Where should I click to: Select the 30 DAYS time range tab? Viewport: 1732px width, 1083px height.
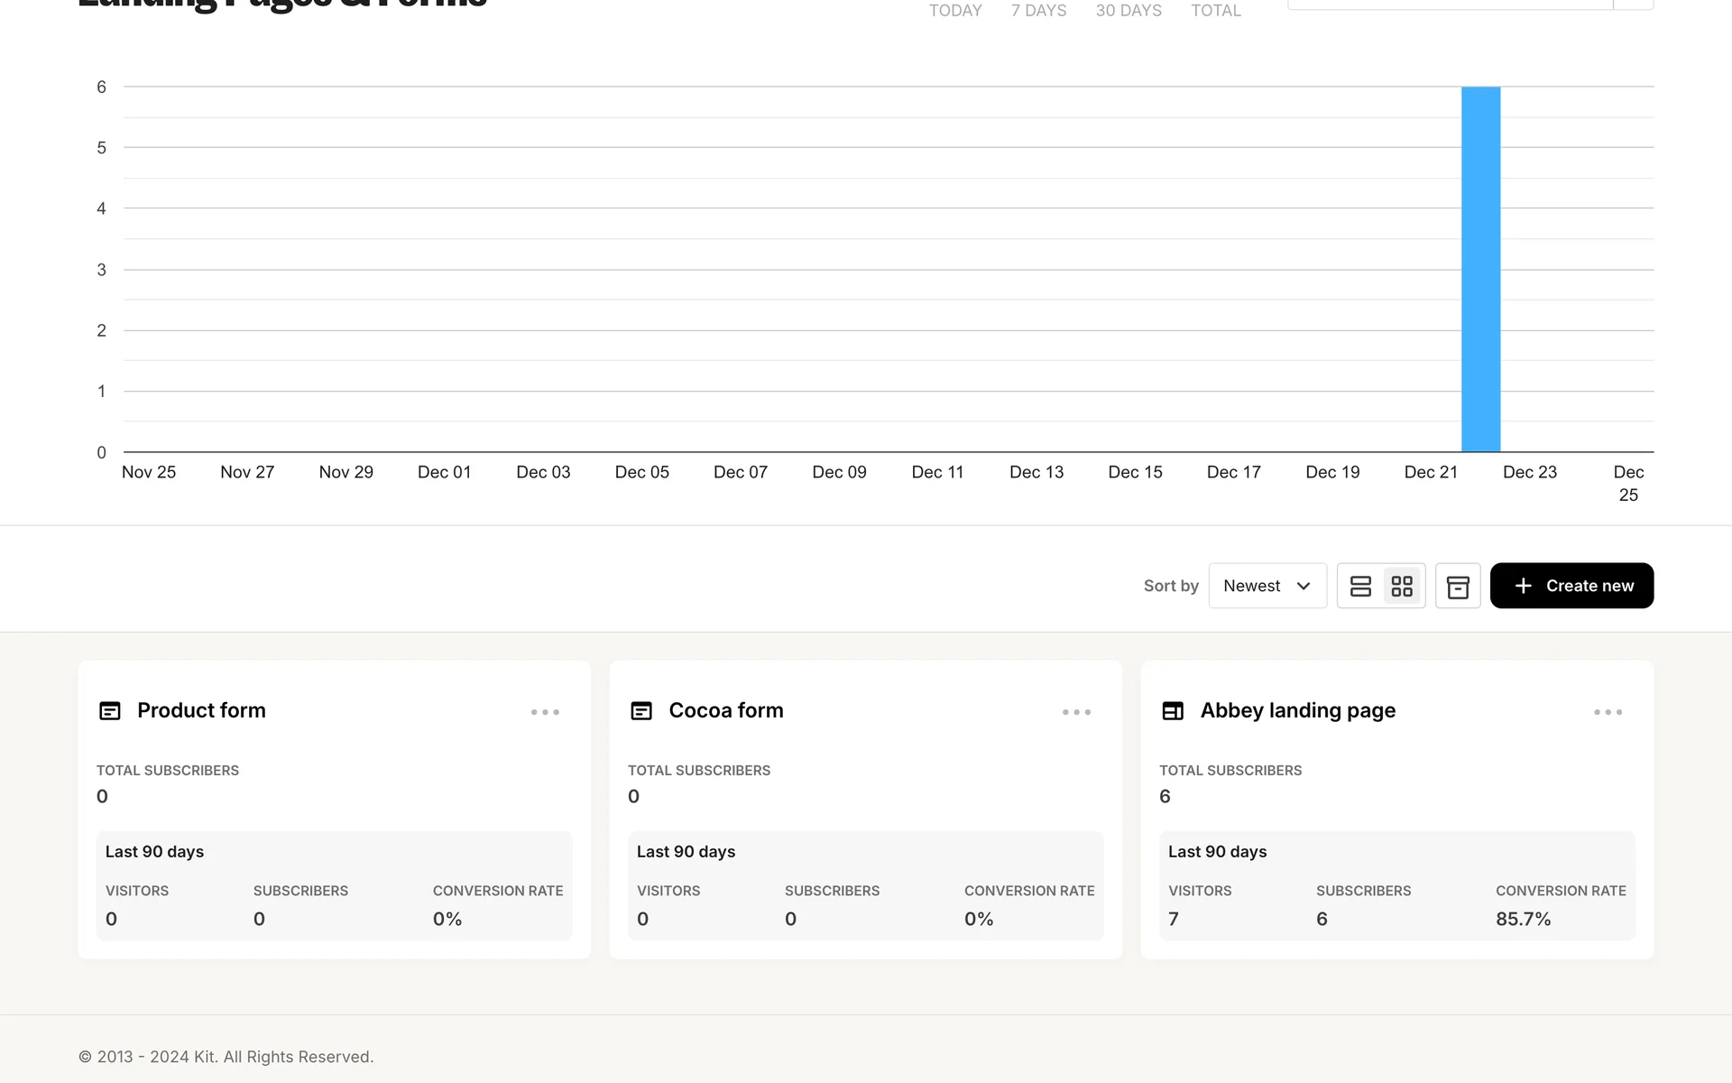1129,11
